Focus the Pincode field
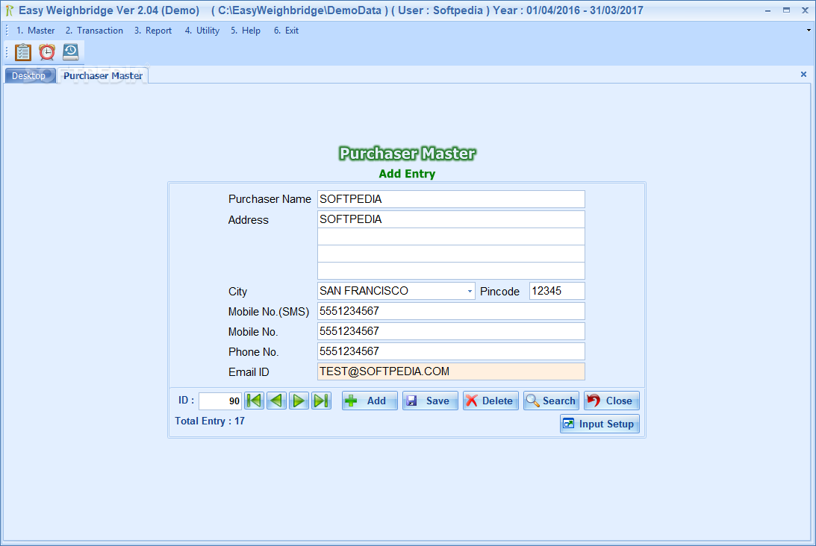Viewport: 816px width, 546px height. tap(557, 291)
